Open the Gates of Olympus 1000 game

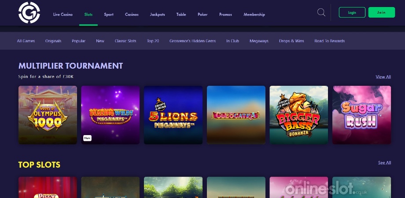48,115
